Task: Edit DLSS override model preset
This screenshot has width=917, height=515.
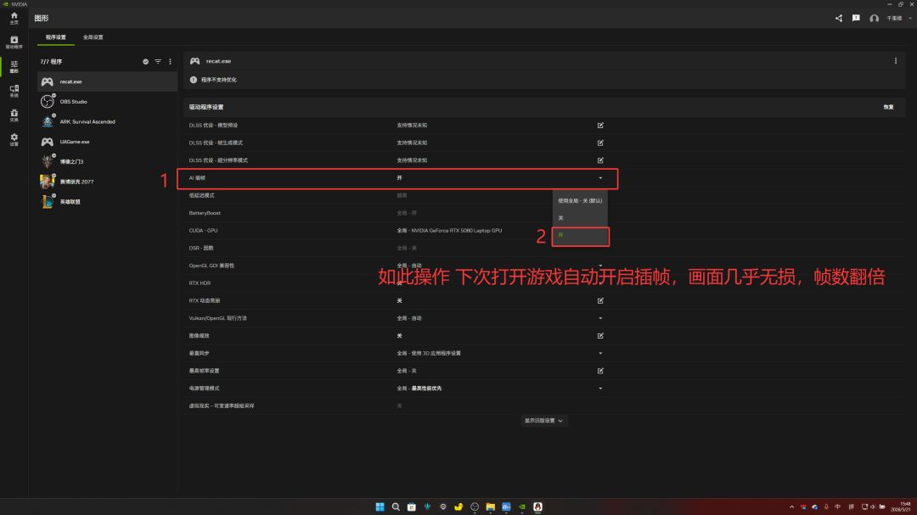Action: point(600,125)
